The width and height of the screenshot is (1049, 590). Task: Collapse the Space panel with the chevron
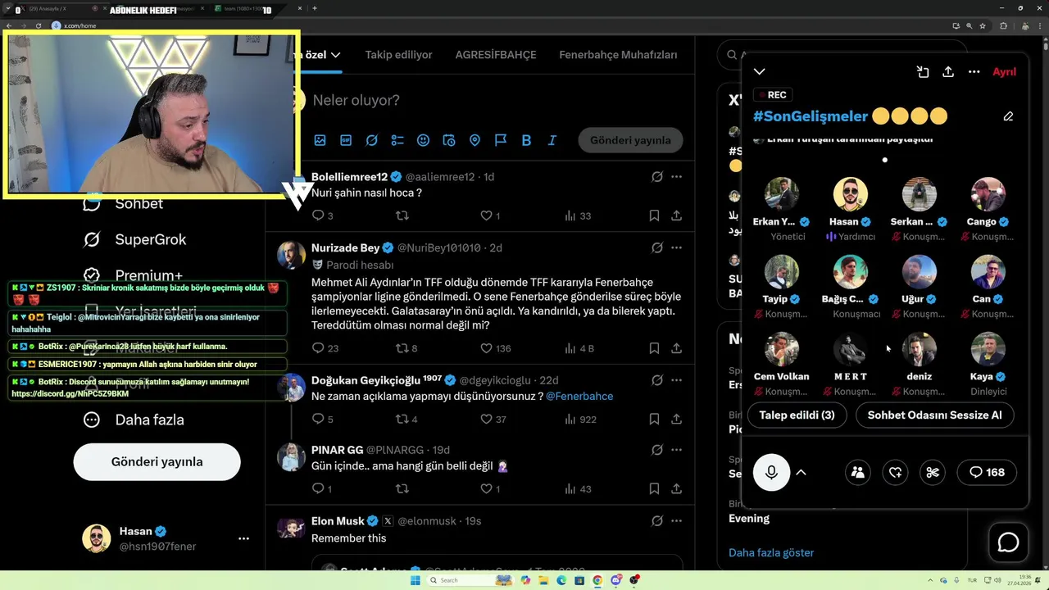pyautogui.click(x=760, y=72)
